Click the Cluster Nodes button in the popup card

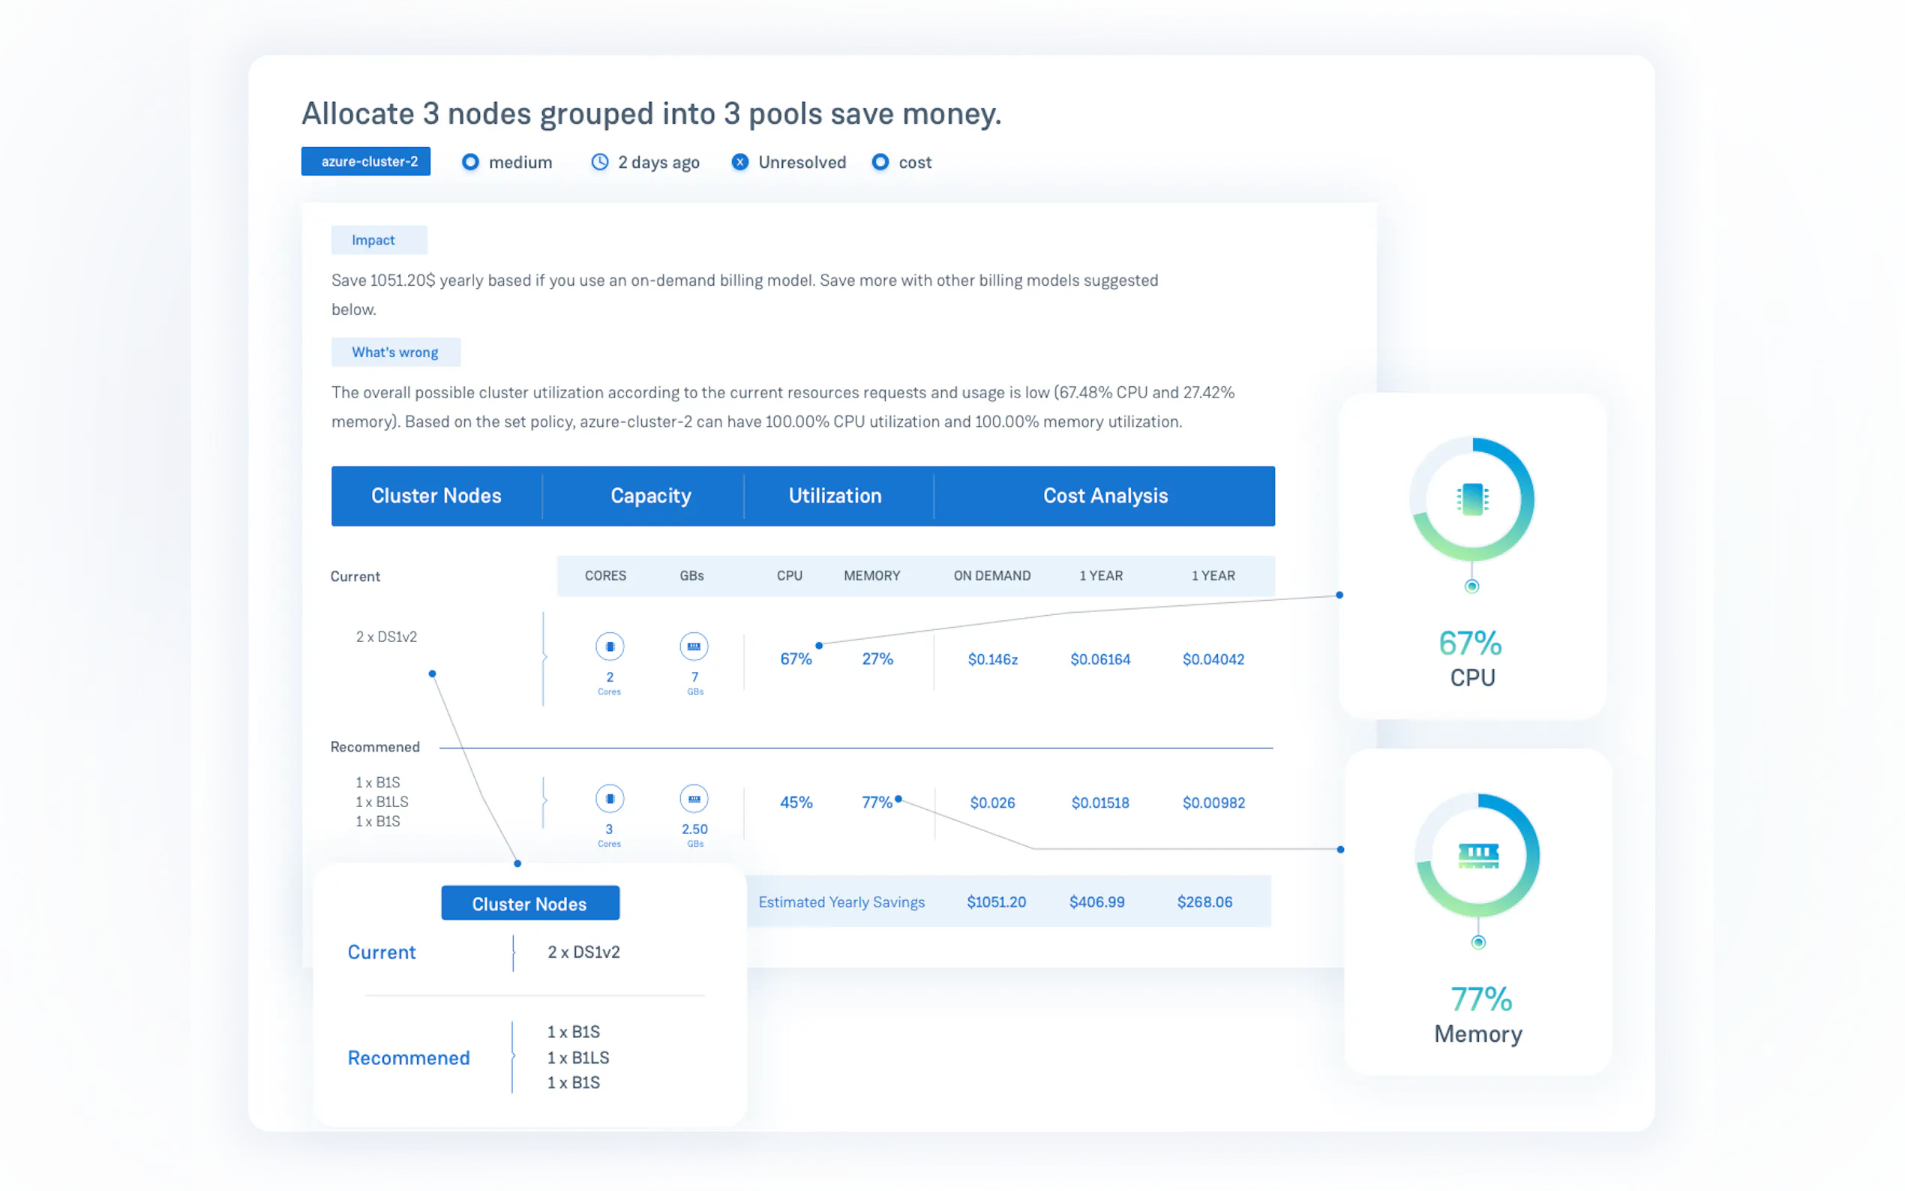530,904
